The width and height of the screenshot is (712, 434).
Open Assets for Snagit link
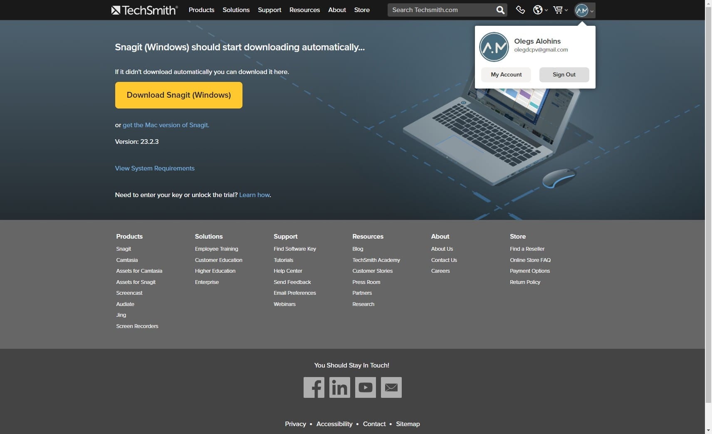point(136,282)
